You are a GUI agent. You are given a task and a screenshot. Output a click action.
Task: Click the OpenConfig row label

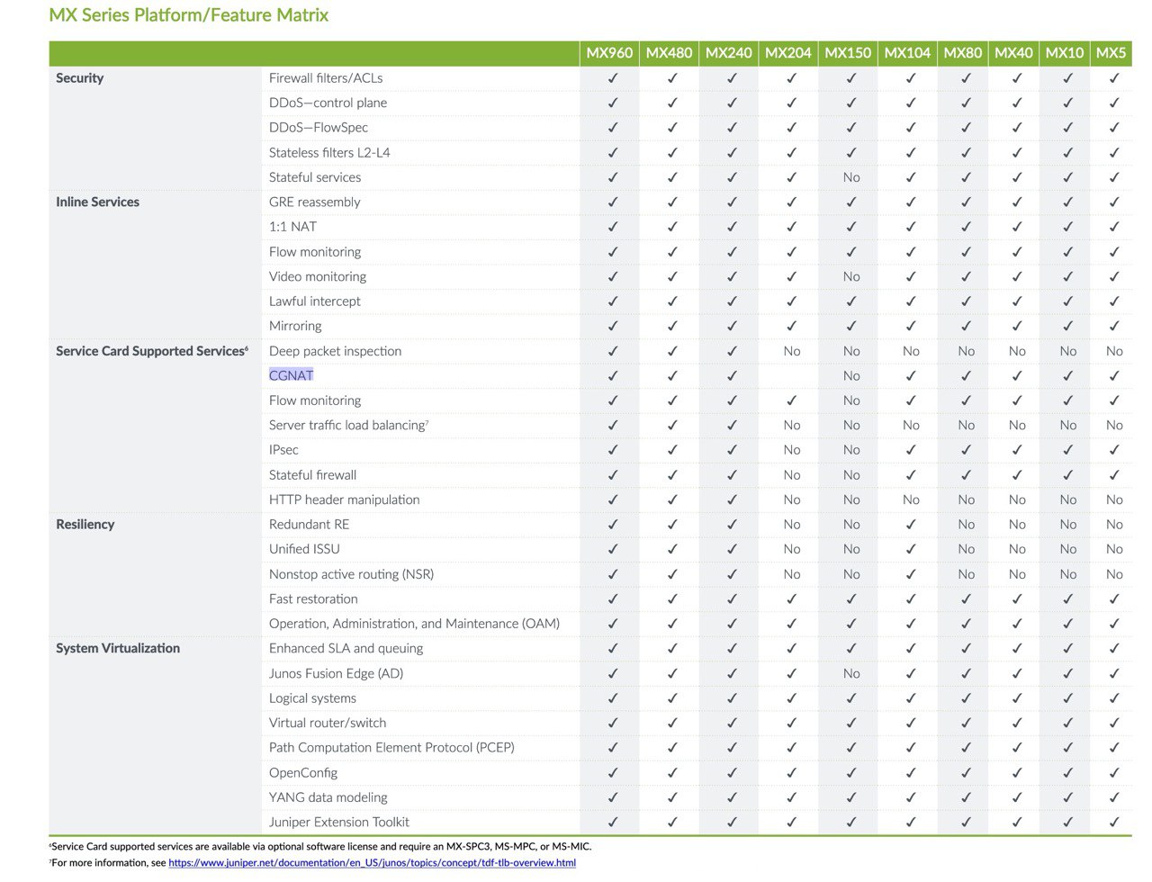[303, 772]
